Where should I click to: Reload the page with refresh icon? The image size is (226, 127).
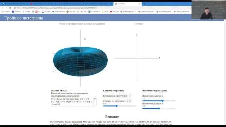point(10,8)
